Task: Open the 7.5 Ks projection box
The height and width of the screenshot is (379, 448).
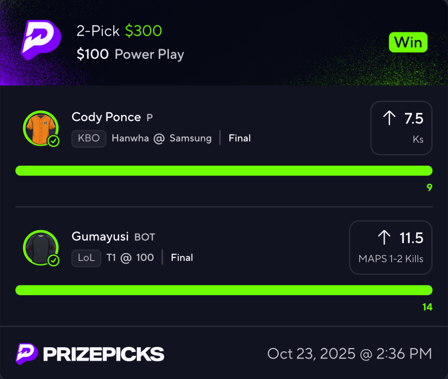Action: (401, 128)
